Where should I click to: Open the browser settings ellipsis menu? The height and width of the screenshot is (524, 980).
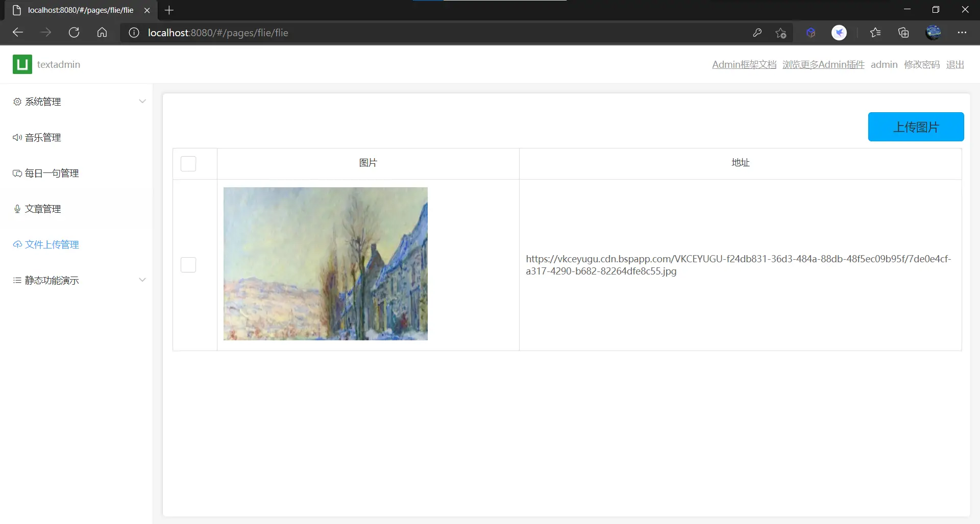coord(962,33)
